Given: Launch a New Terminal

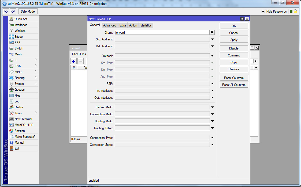Looking at the screenshot, I should tap(23, 119).
